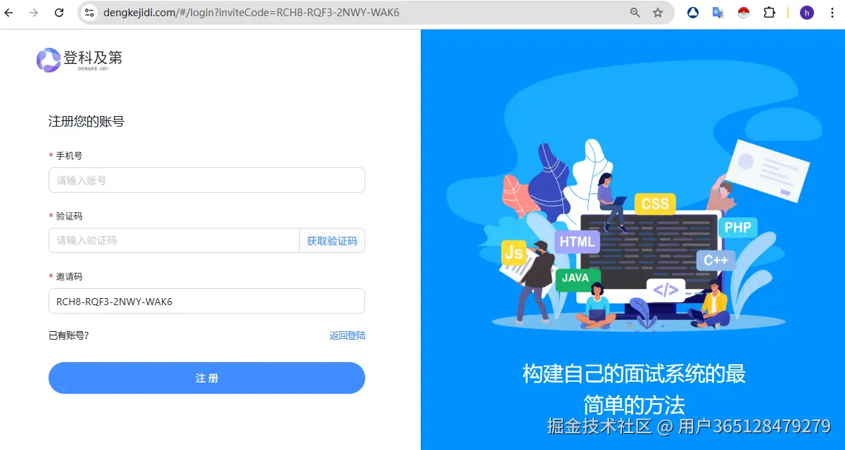Focus the 验证码 input field
The image size is (845, 450).
(174, 240)
